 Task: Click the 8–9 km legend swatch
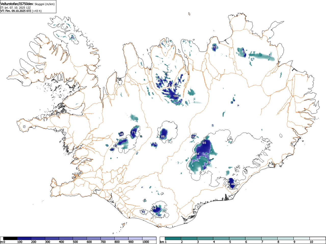point(286,238)
